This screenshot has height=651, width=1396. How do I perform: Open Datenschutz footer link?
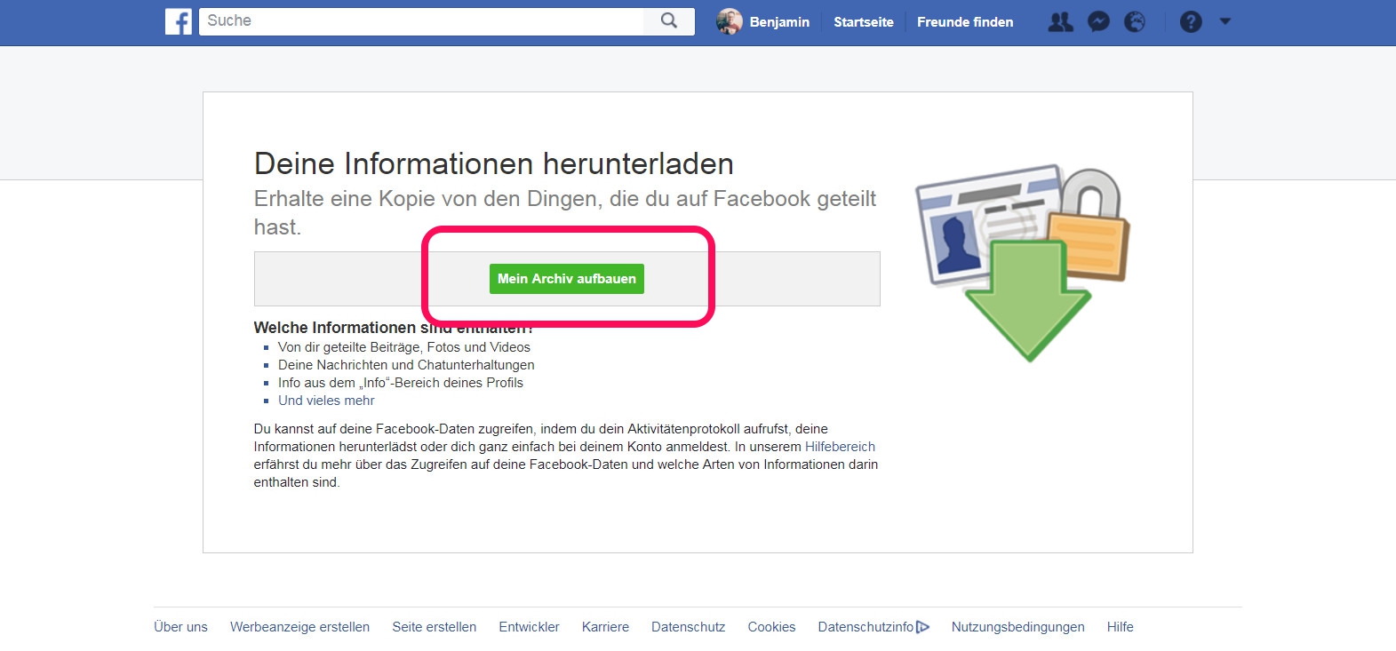coord(688,627)
